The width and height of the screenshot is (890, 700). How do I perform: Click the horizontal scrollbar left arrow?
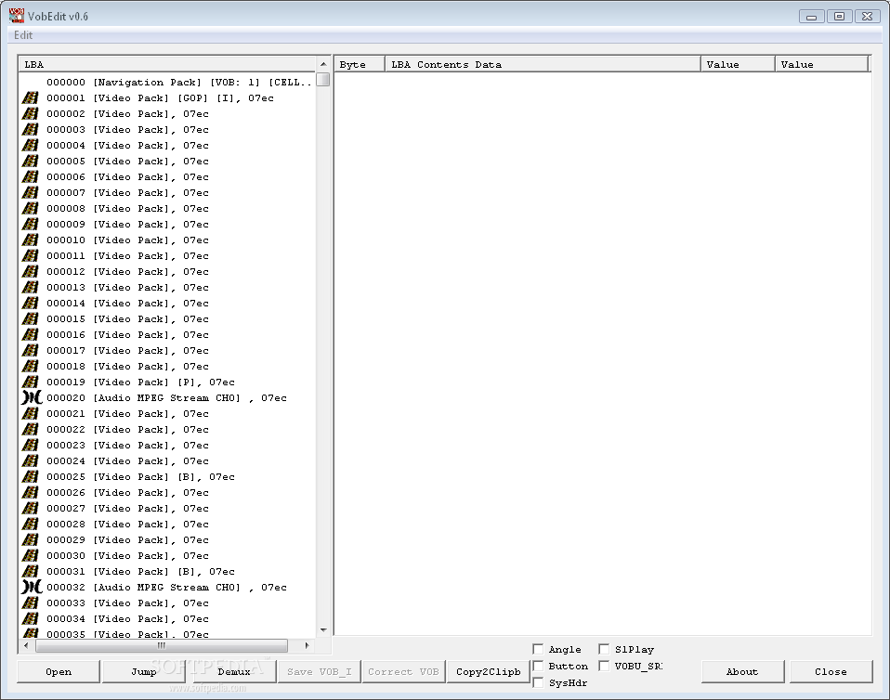pyautogui.click(x=26, y=645)
